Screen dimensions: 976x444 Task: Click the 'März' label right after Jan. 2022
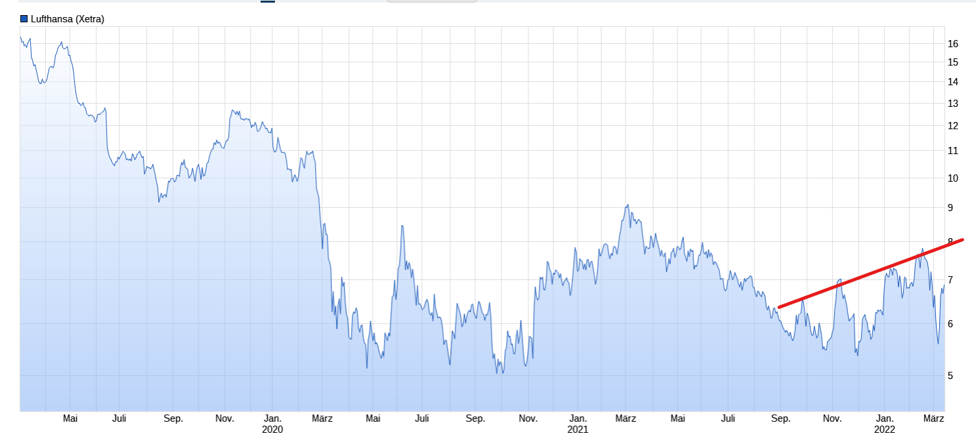[x=934, y=418]
